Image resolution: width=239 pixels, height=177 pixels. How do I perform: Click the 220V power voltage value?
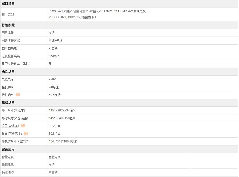pos(52,79)
